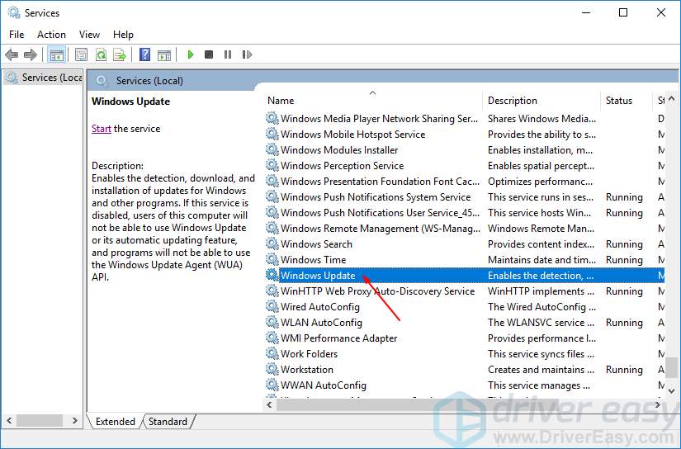Click the Restart Service toolbar icon
Image resolution: width=681 pixels, height=449 pixels.
[247, 54]
